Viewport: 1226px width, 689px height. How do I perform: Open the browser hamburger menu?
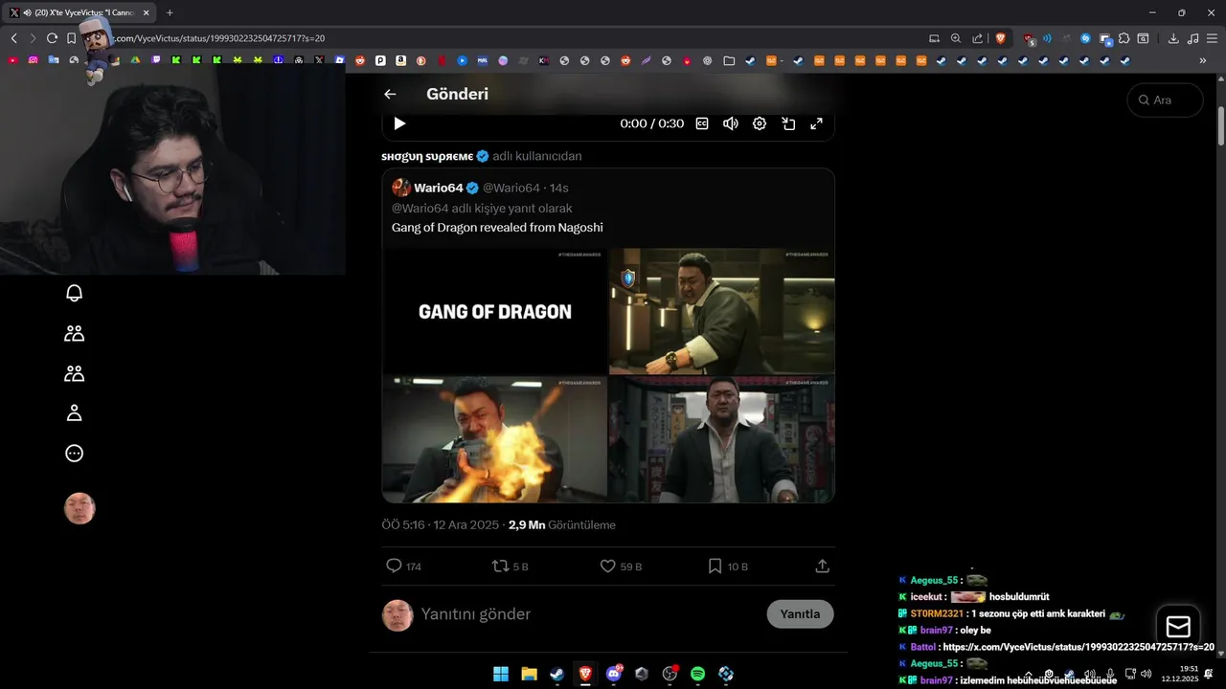click(x=1212, y=38)
